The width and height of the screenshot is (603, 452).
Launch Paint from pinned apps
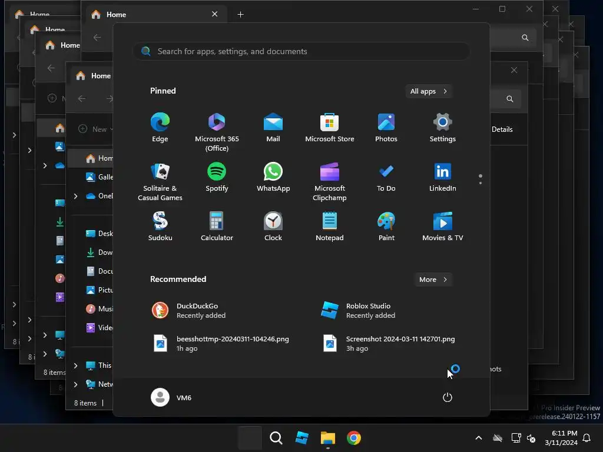[x=386, y=227]
